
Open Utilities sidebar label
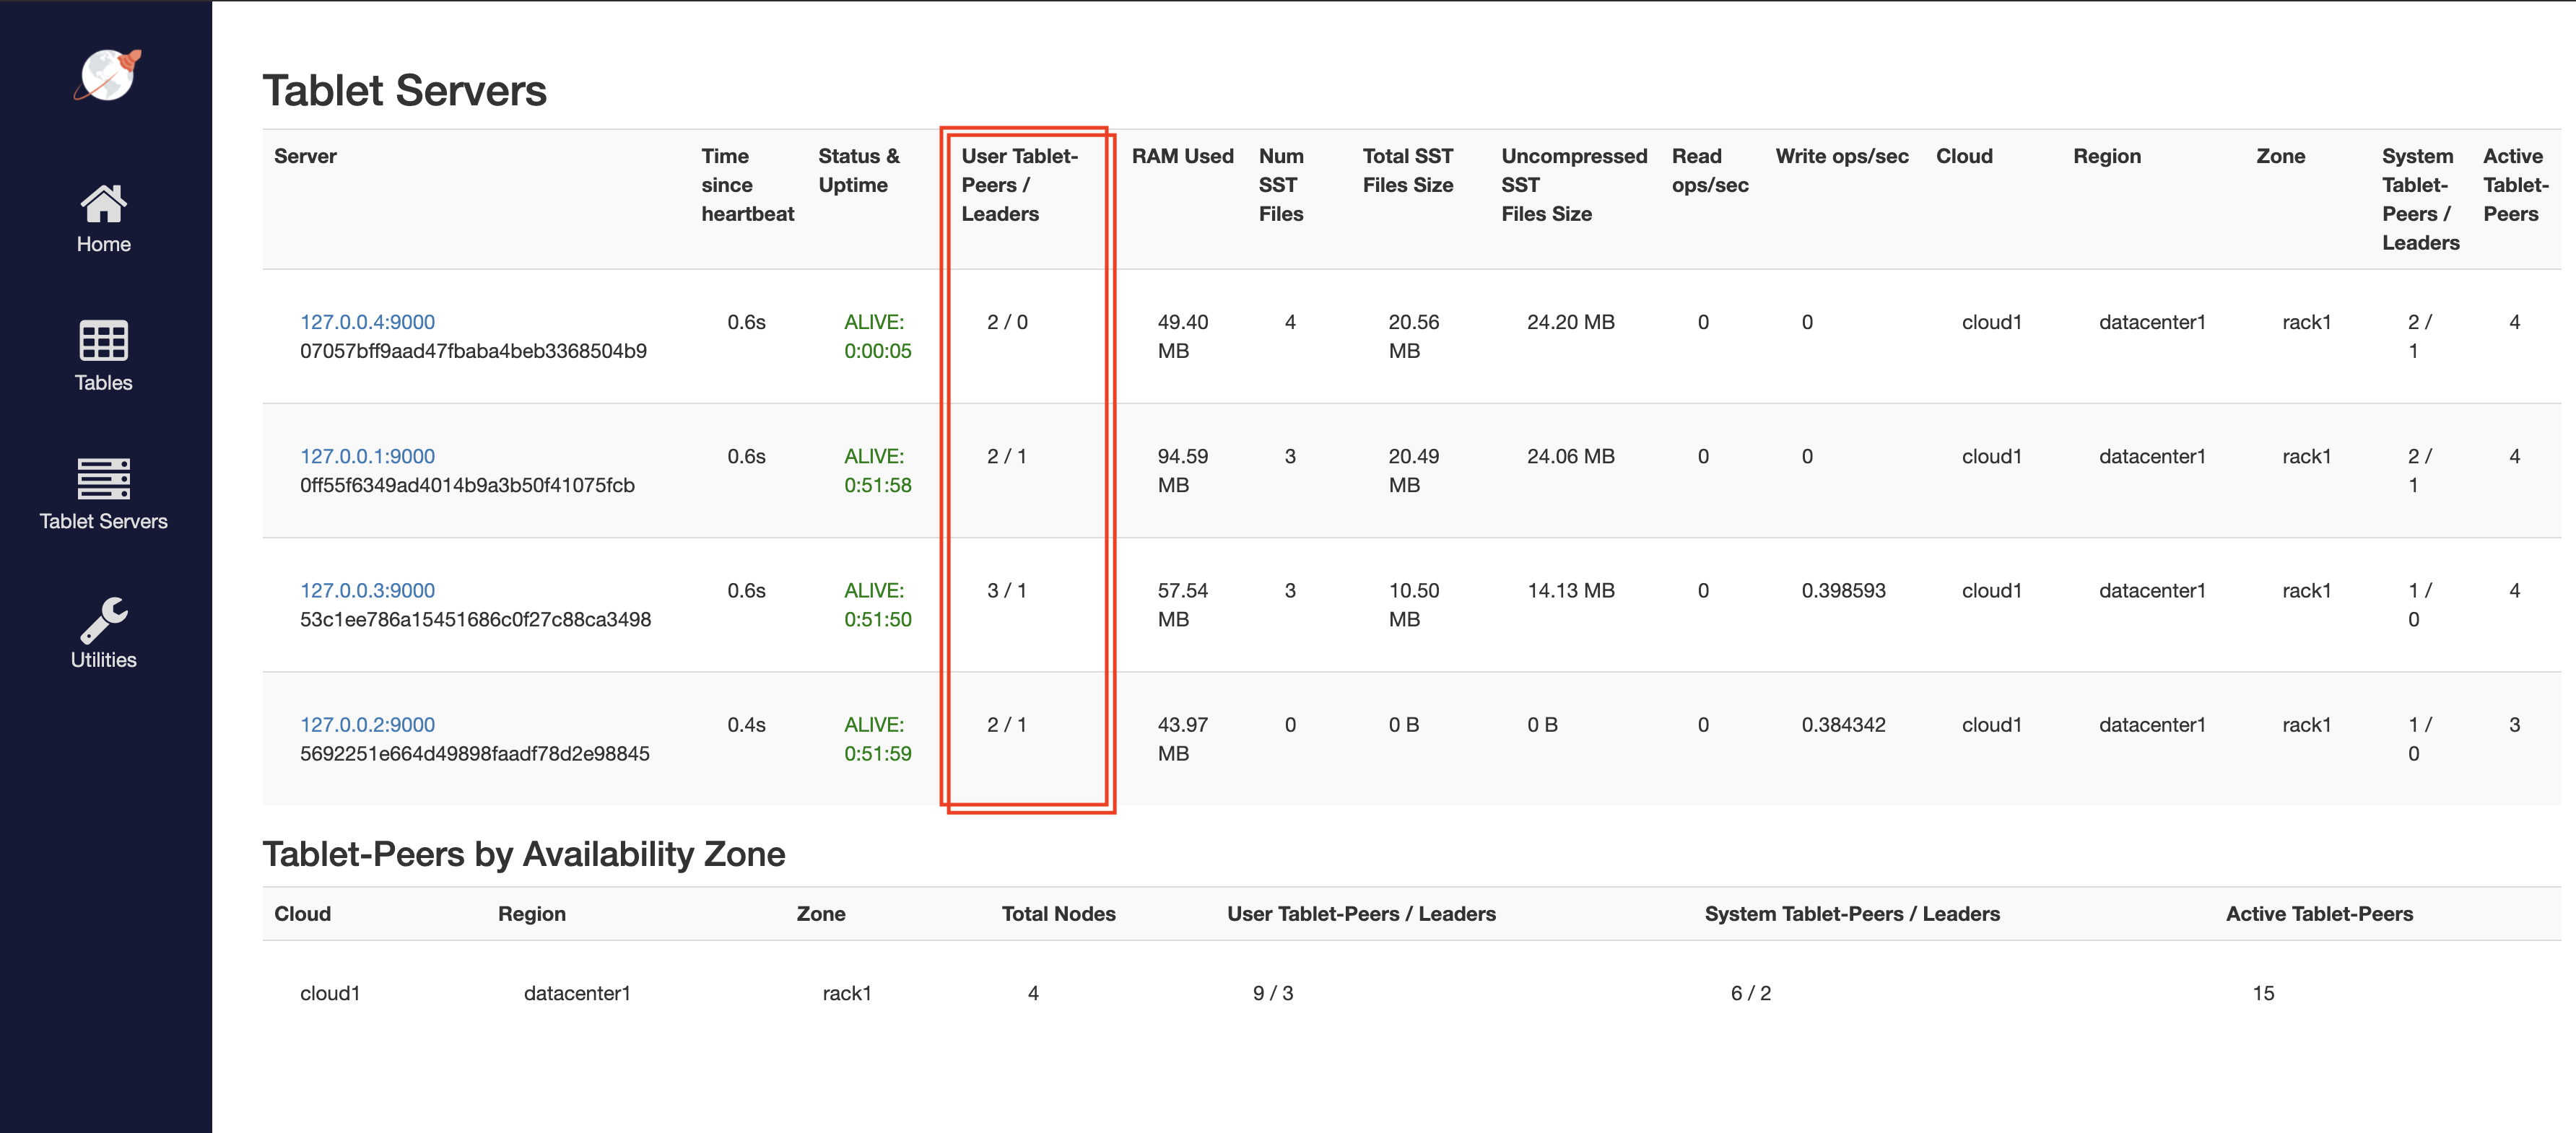103,660
